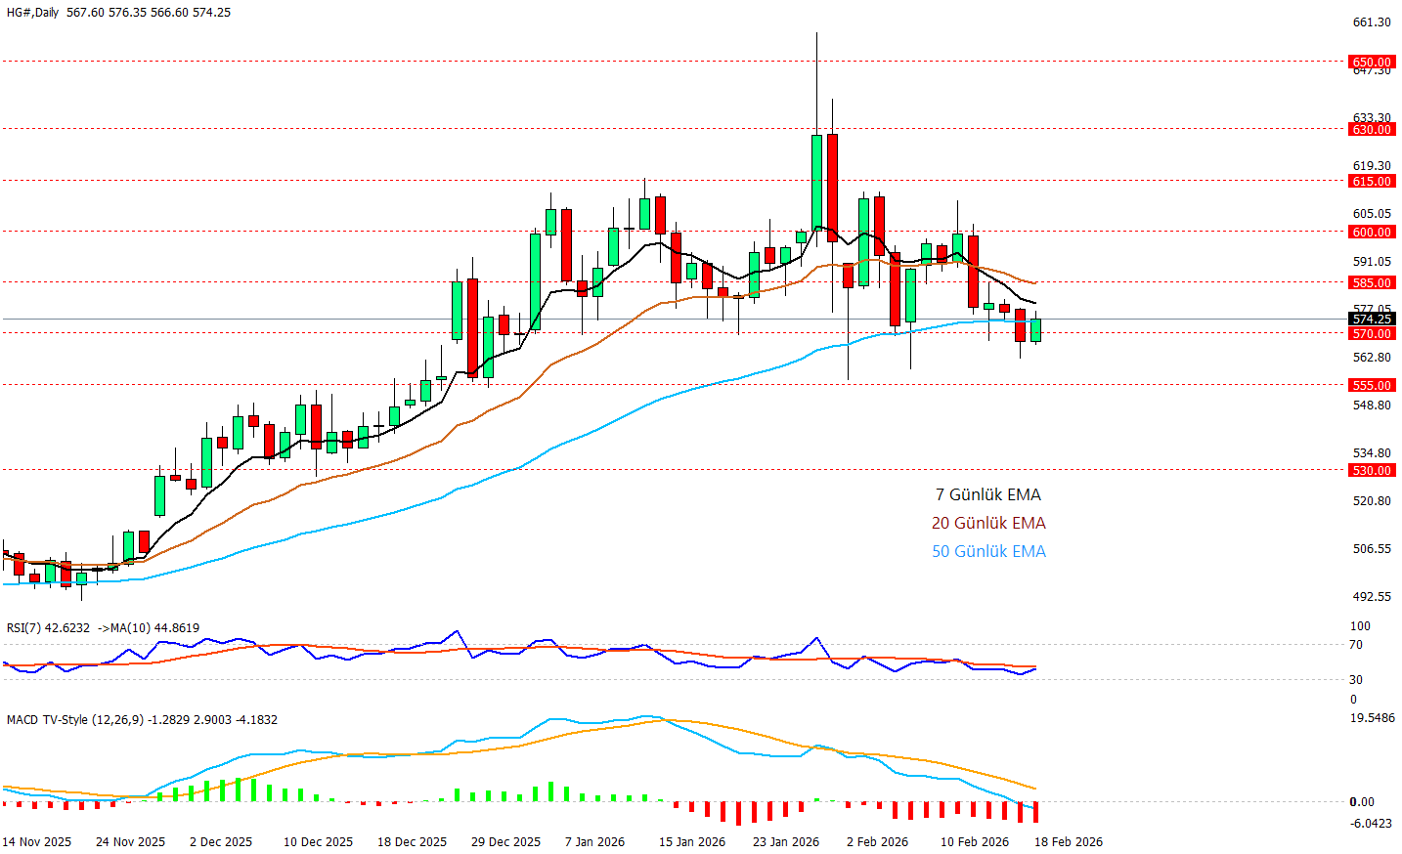Click the 7 Jan 2026 date label

click(x=594, y=841)
